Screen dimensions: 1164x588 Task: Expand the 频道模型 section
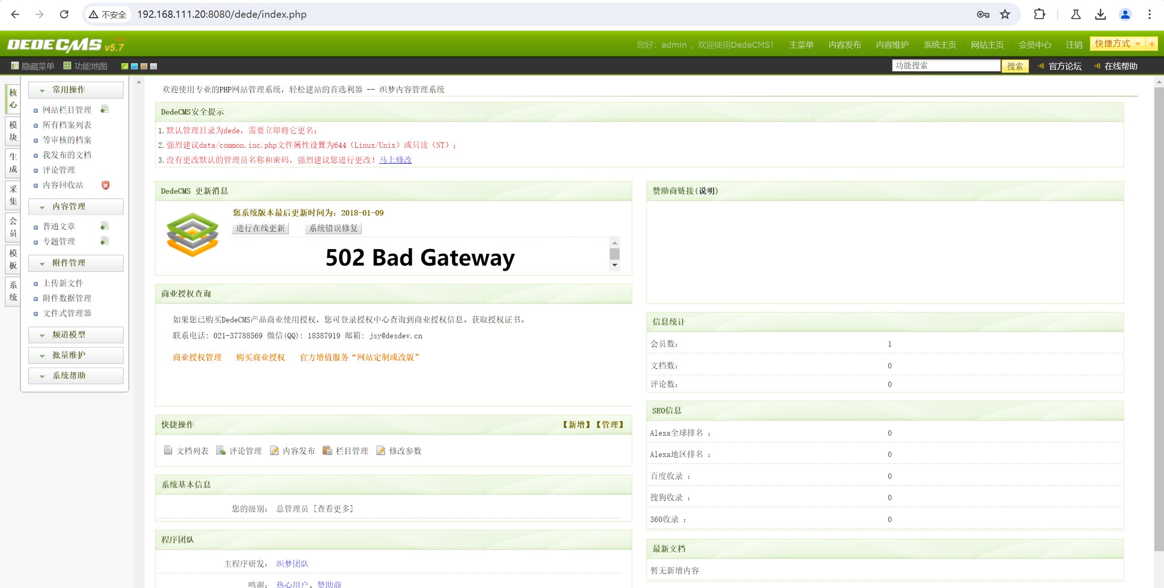point(76,335)
